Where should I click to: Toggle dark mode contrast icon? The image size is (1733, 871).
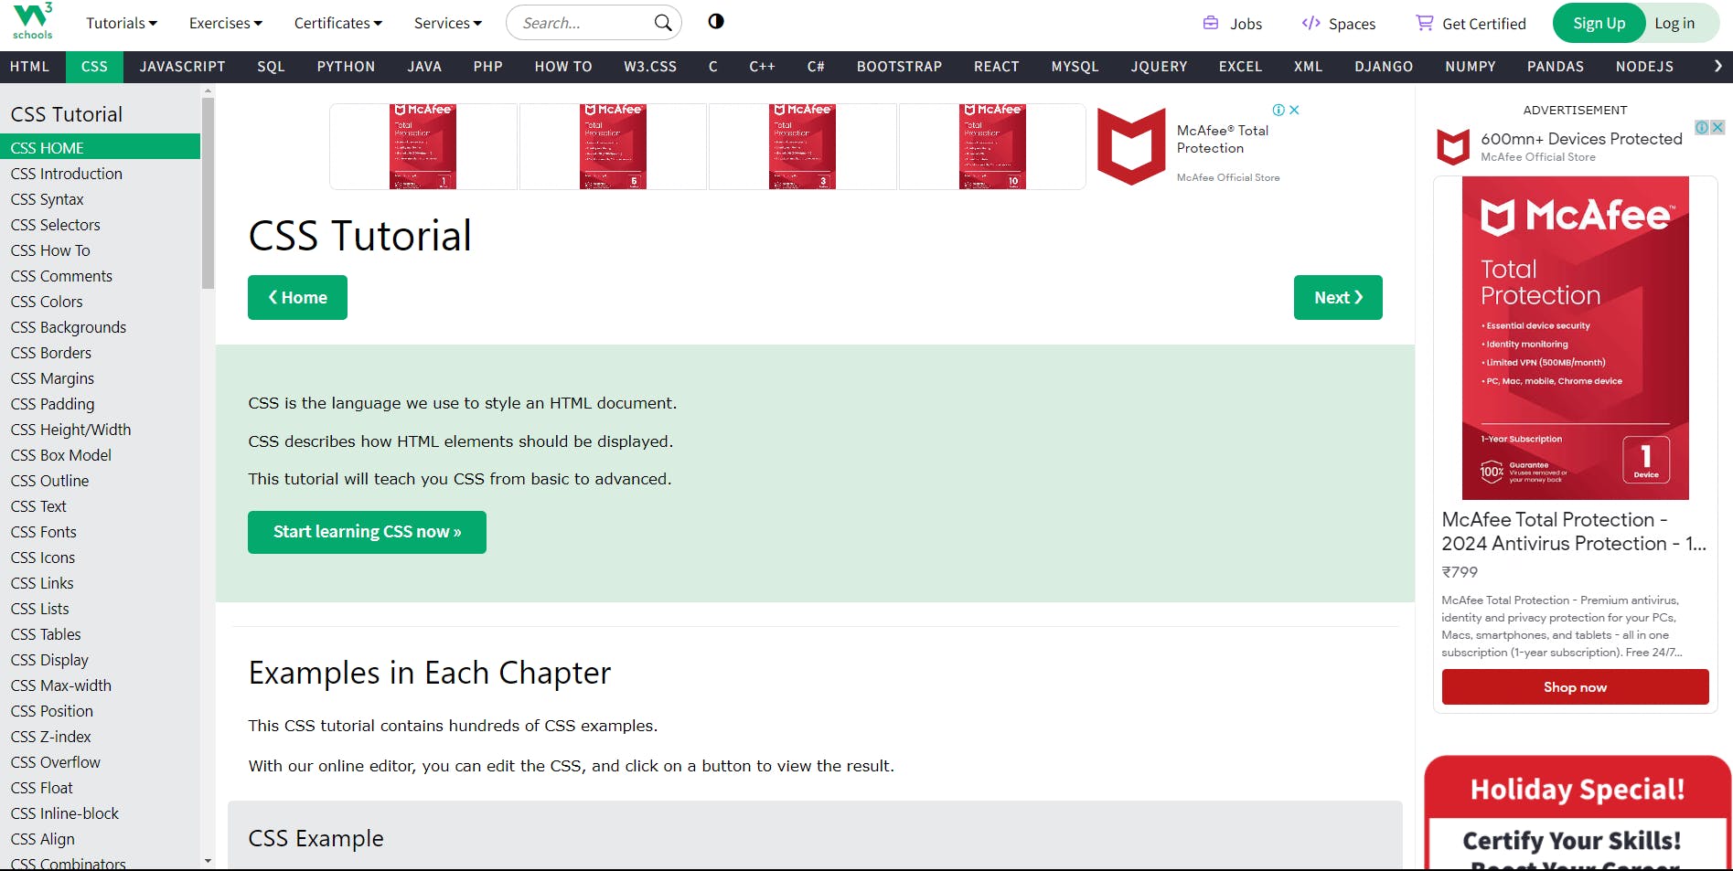[716, 21]
